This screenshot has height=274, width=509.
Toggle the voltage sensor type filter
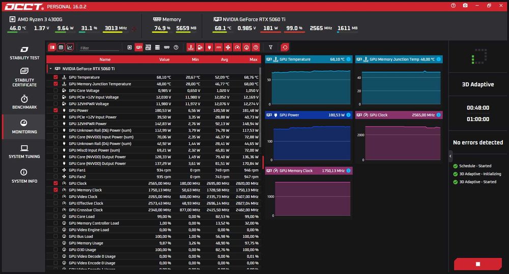pos(200,47)
